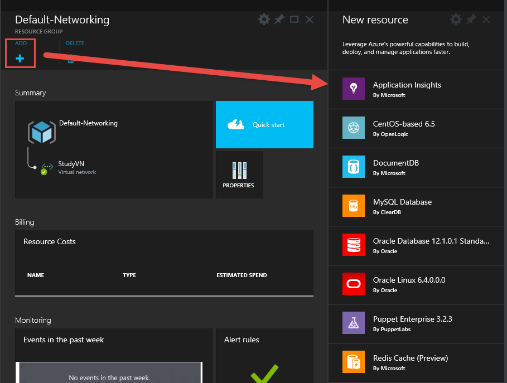Click the RESOURCE GROUP subtitle
Viewport: 507px width, 383px height.
[39, 31]
